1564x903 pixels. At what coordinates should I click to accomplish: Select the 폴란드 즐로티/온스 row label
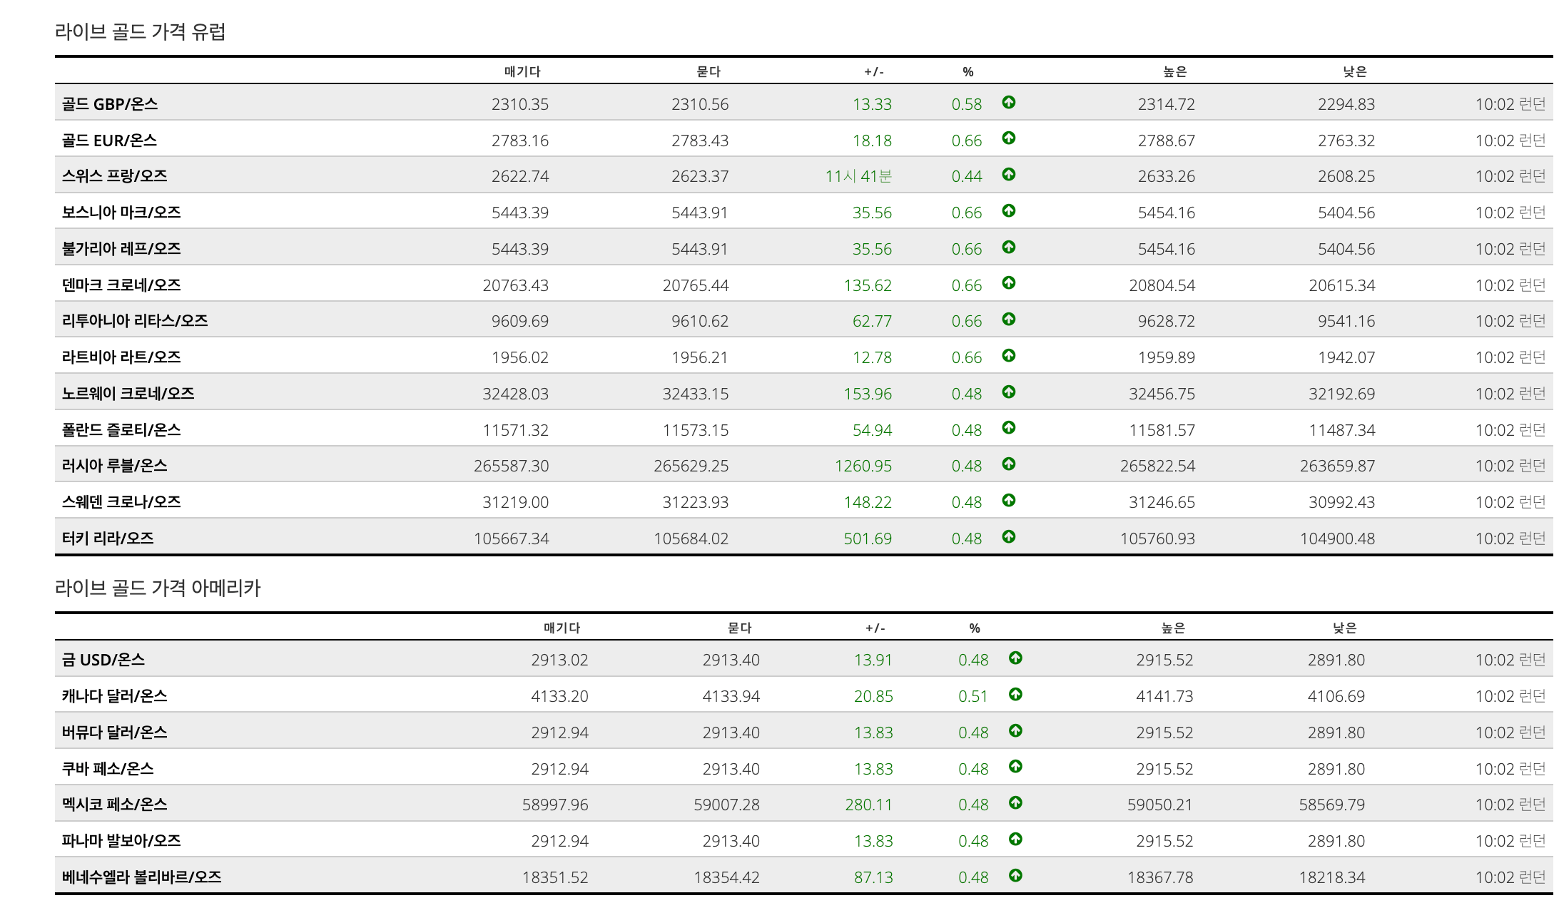(x=121, y=430)
